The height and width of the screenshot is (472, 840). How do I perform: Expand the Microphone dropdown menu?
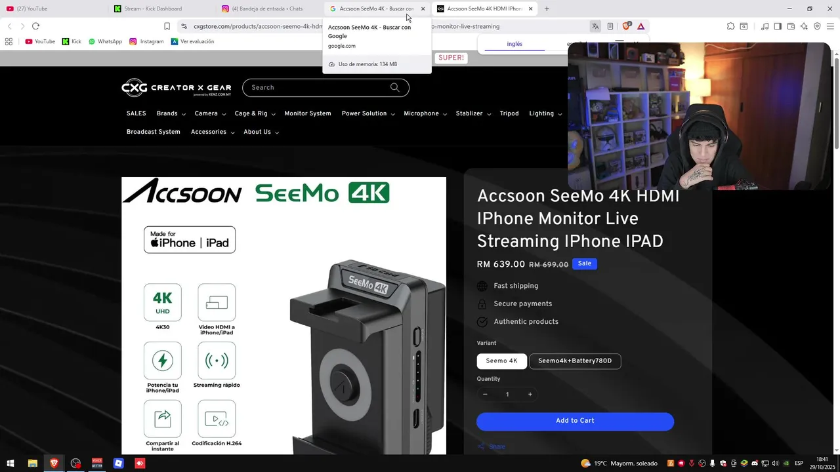tap(425, 113)
